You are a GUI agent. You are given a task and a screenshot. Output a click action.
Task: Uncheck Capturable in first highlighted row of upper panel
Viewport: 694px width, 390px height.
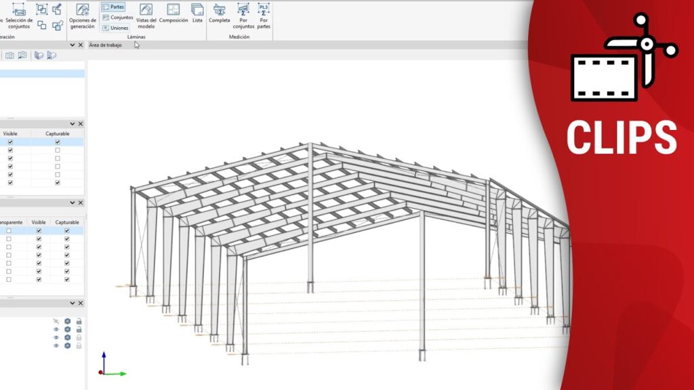point(58,142)
